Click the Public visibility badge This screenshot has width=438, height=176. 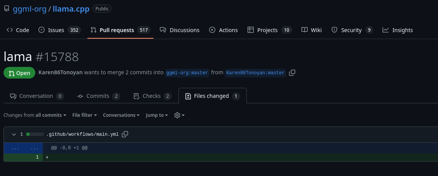[x=102, y=9]
